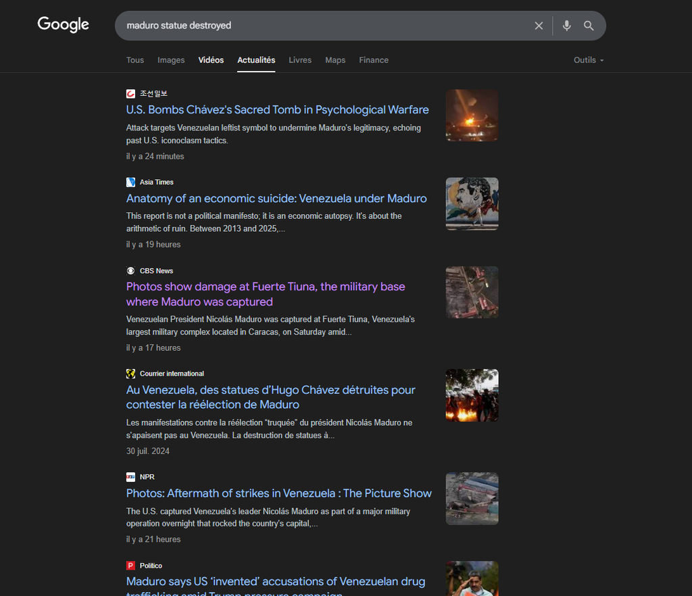
Task: Open the Finance tab
Action: tap(374, 60)
